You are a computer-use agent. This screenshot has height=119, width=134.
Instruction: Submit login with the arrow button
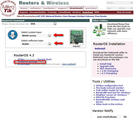pos(131,8)
